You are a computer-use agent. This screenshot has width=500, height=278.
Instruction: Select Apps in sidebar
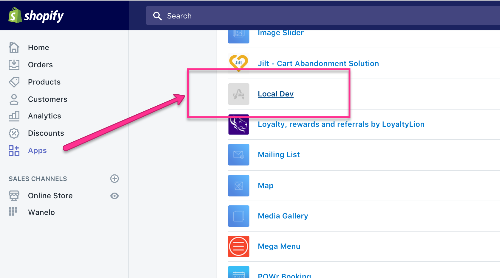click(37, 151)
